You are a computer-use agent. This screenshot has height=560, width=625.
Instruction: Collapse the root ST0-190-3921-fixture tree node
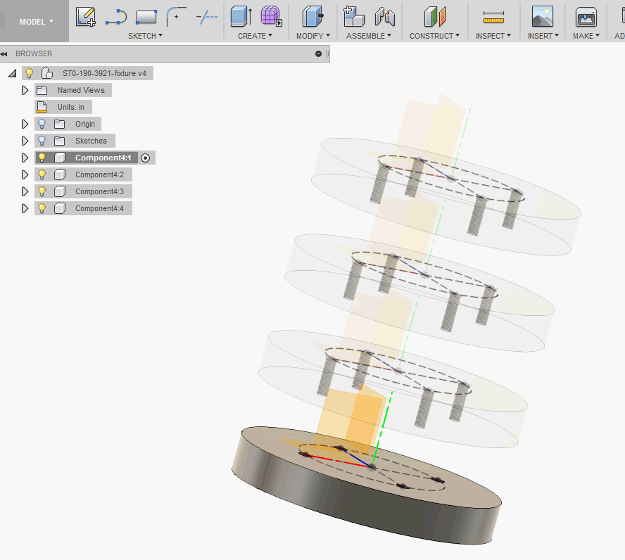[13, 73]
